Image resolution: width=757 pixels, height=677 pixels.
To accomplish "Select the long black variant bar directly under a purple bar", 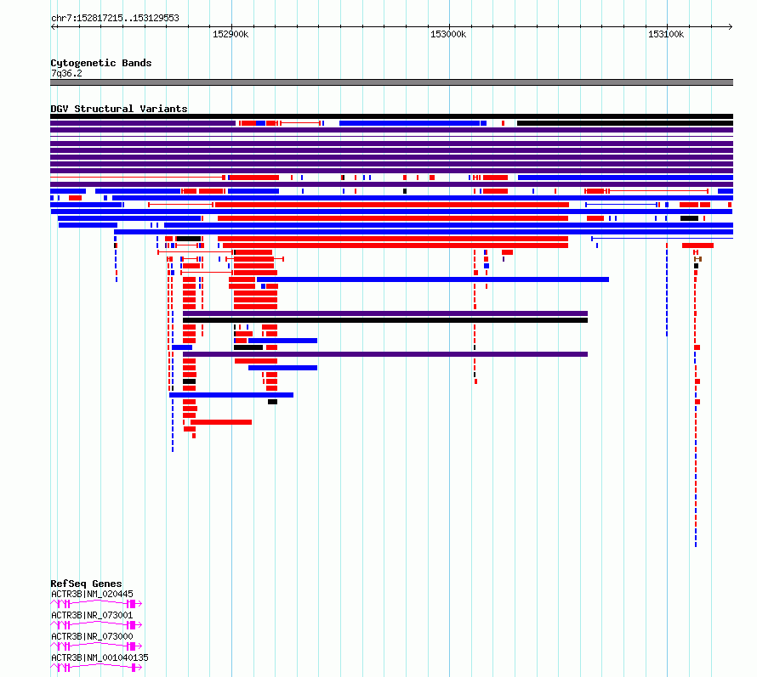I will 385,320.
